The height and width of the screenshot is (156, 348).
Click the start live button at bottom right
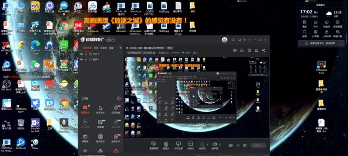pyautogui.click(x=258, y=146)
